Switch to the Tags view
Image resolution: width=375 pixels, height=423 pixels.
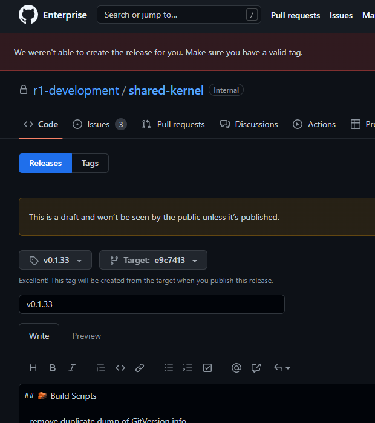90,163
